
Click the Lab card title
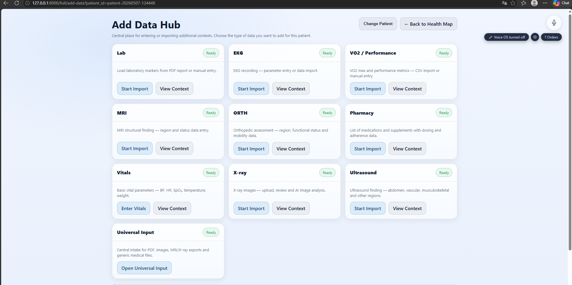tap(121, 53)
